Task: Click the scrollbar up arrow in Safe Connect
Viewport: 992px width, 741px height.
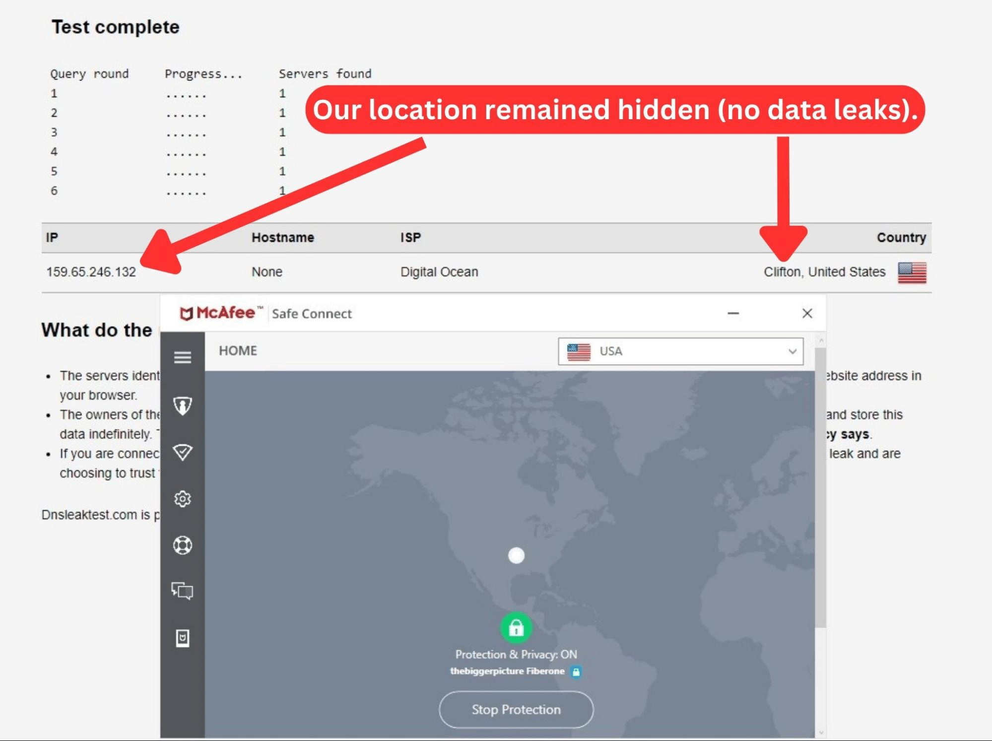Action: tap(821, 340)
